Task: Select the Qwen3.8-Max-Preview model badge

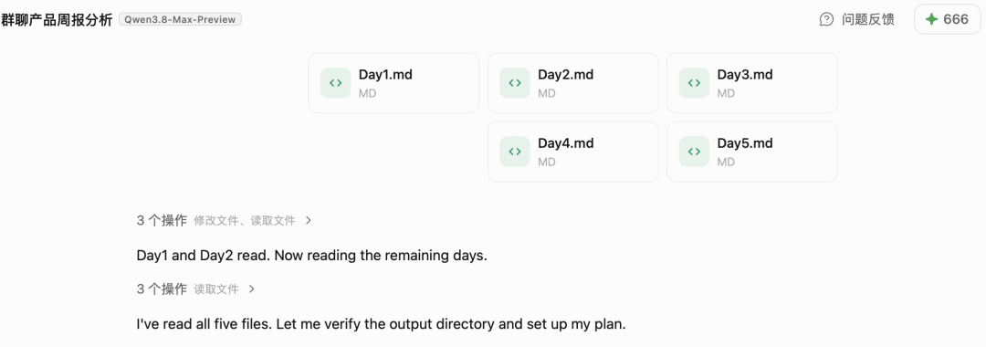Action: (x=181, y=19)
